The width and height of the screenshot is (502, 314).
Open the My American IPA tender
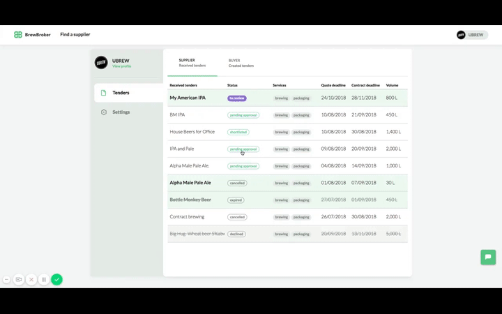pyautogui.click(x=188, y=98)
